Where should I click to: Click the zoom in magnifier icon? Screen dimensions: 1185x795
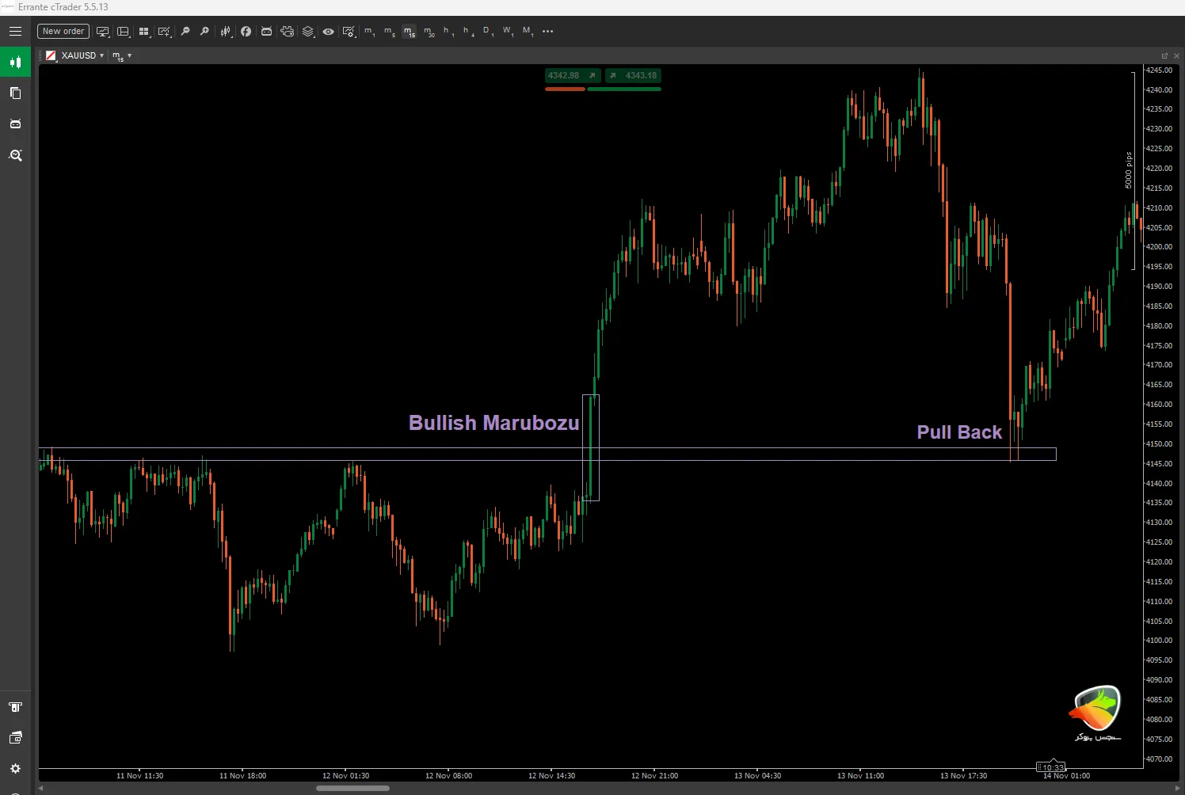tap(204, 32)
